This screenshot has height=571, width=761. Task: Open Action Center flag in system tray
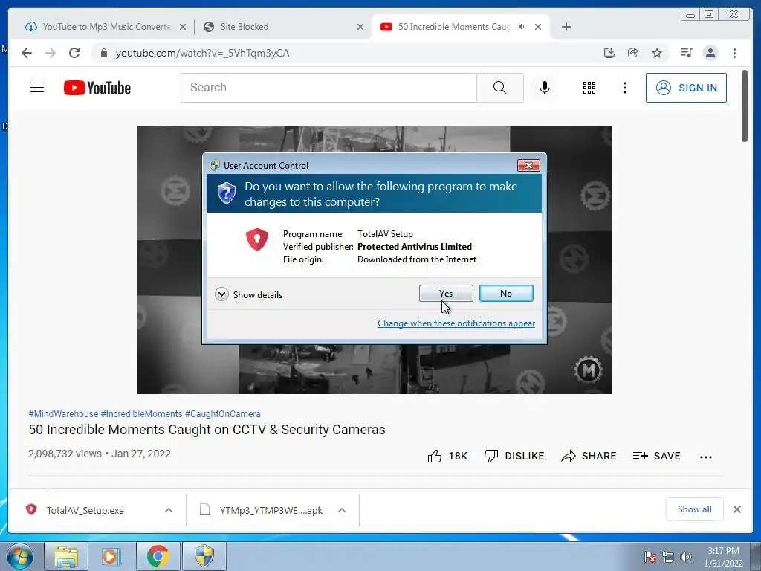pos(650,557)
